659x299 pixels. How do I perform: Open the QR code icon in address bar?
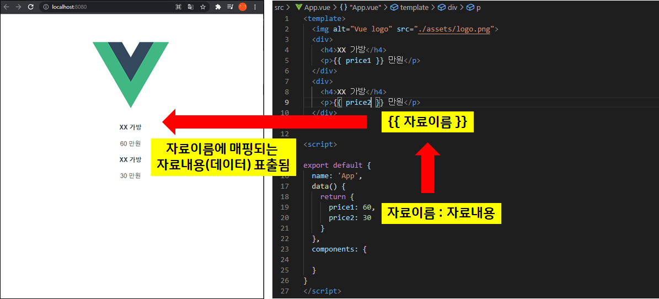[x=178, y=7]
